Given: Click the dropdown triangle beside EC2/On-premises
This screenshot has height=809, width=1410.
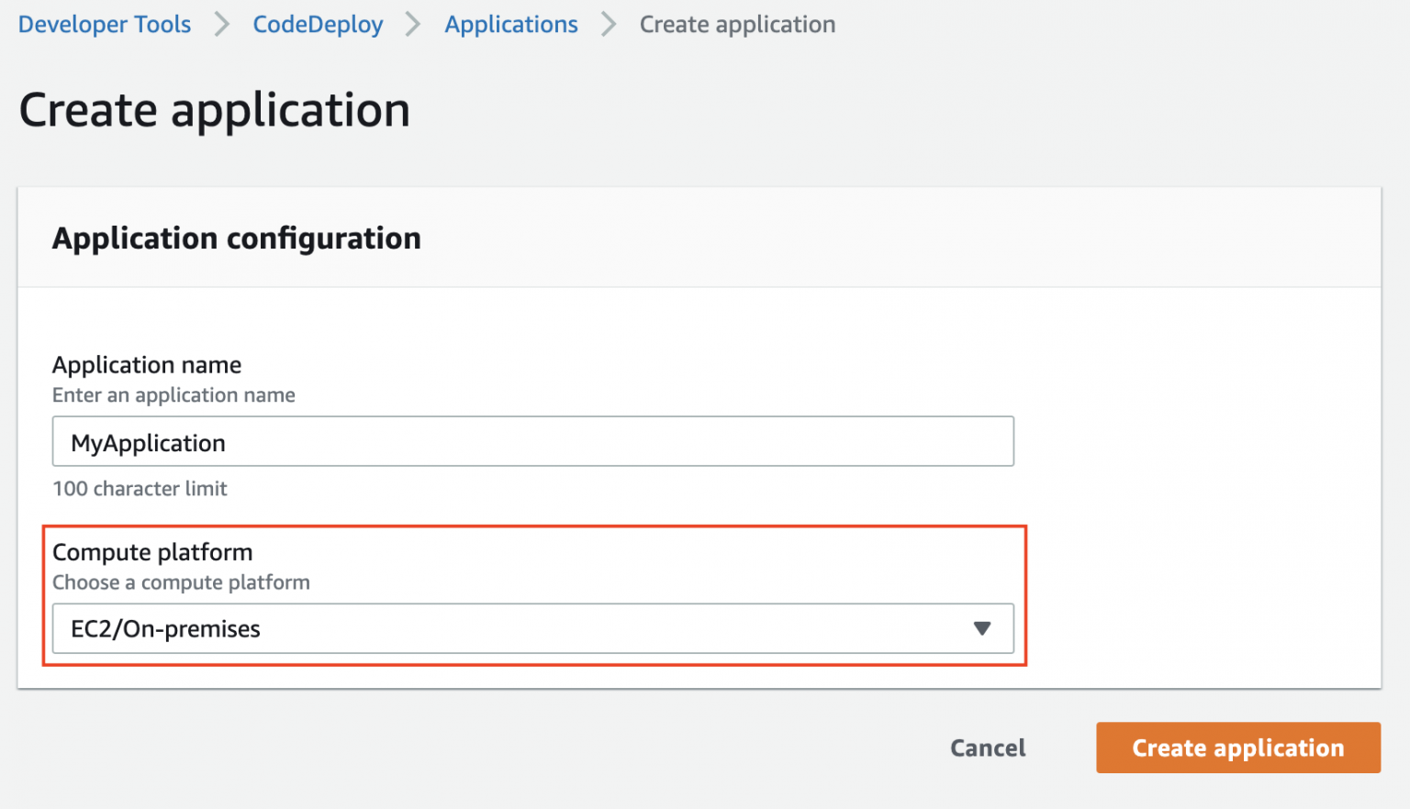Looking at the screenshot, I should pos(981,628).
